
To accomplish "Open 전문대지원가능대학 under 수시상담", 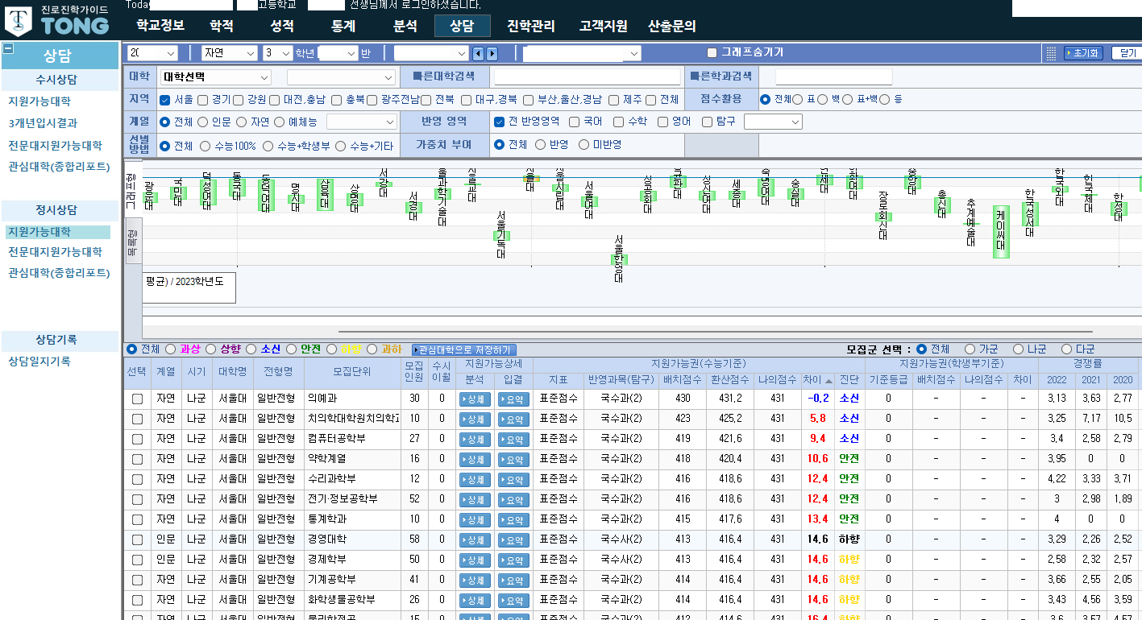I will [55, 146].
